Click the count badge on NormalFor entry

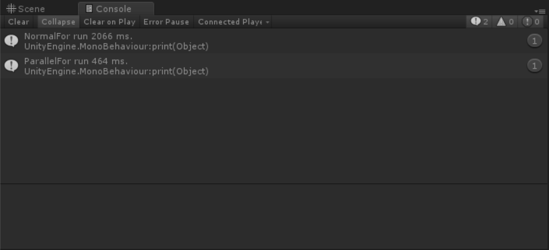coord(534,41)
